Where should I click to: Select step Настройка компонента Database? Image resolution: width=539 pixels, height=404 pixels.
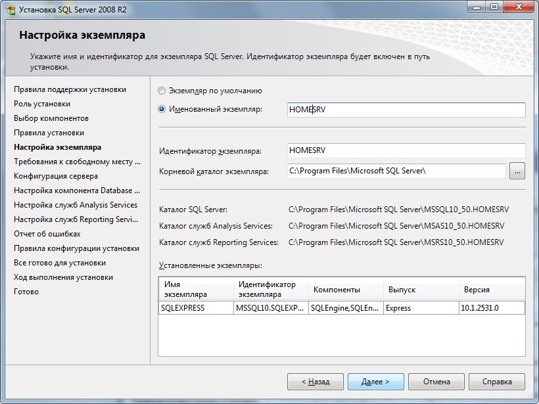click(77, 191)
